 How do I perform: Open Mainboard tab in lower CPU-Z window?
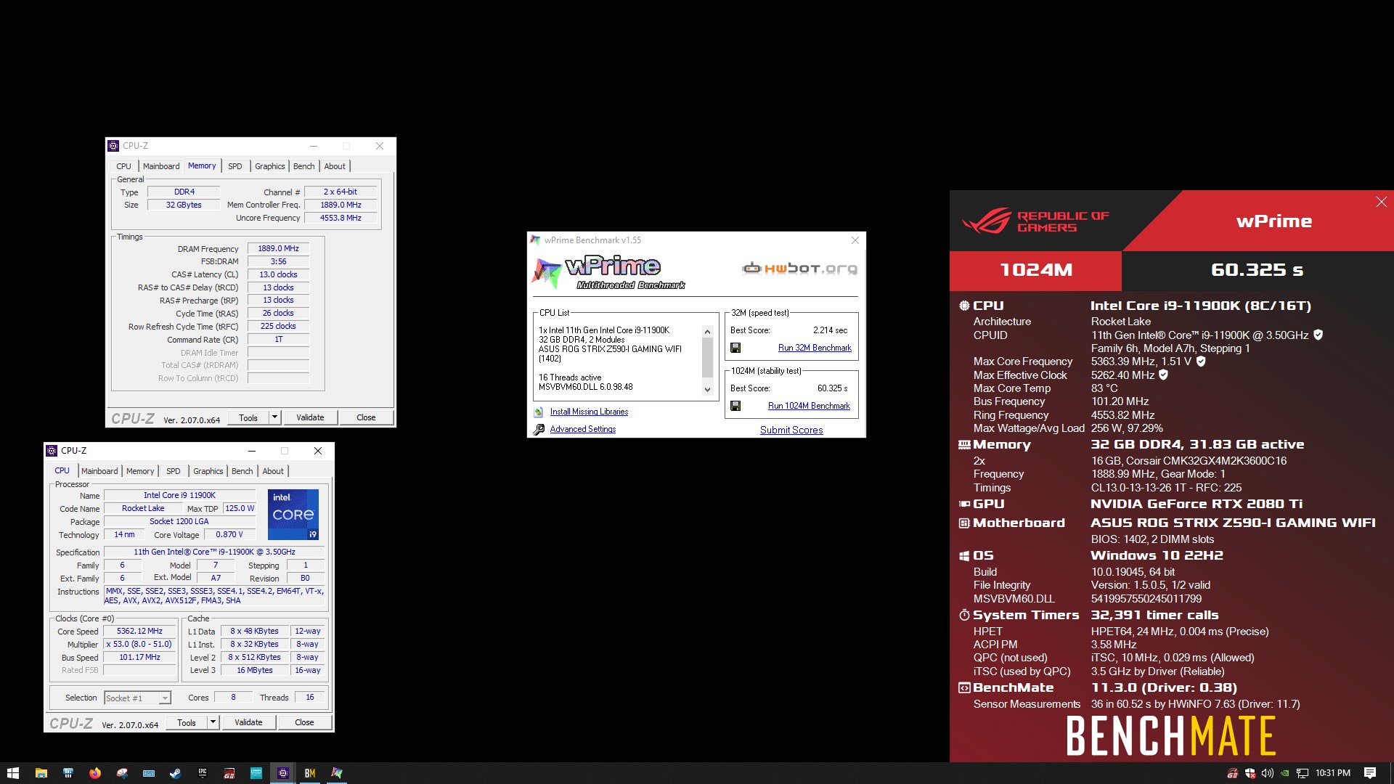(x=99, y=471)
